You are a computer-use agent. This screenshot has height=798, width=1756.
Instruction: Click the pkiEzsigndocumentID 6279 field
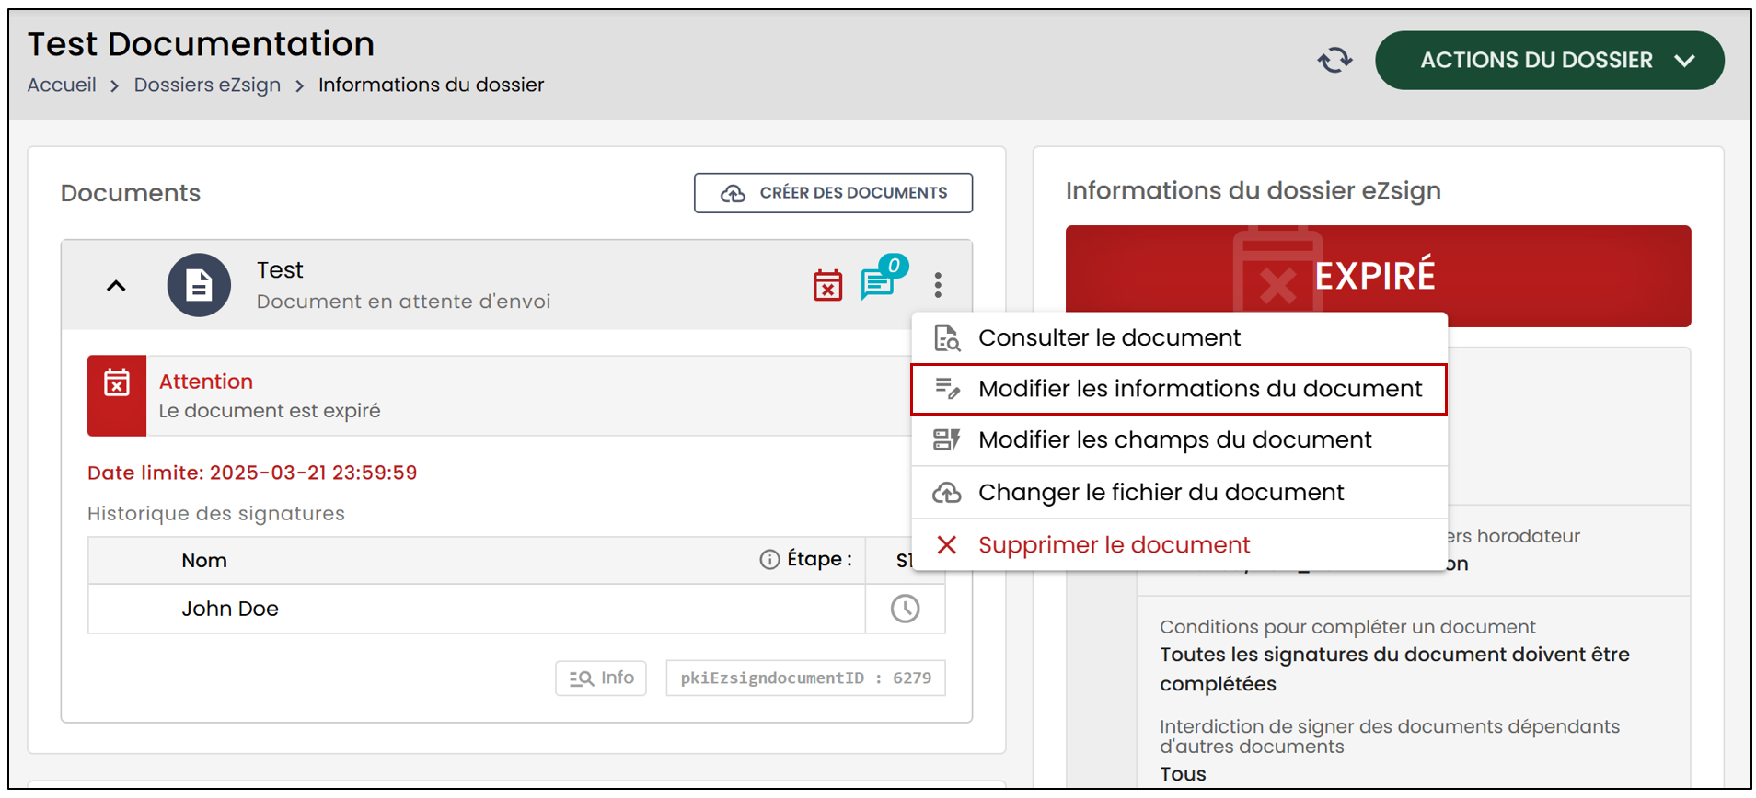tap(805, 678)
